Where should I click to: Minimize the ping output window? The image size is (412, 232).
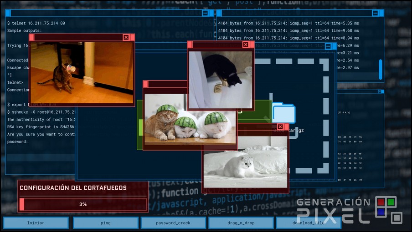pyautogui.click(x=375, y=13)
